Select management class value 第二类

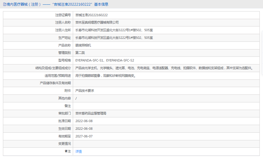(80, 53)
